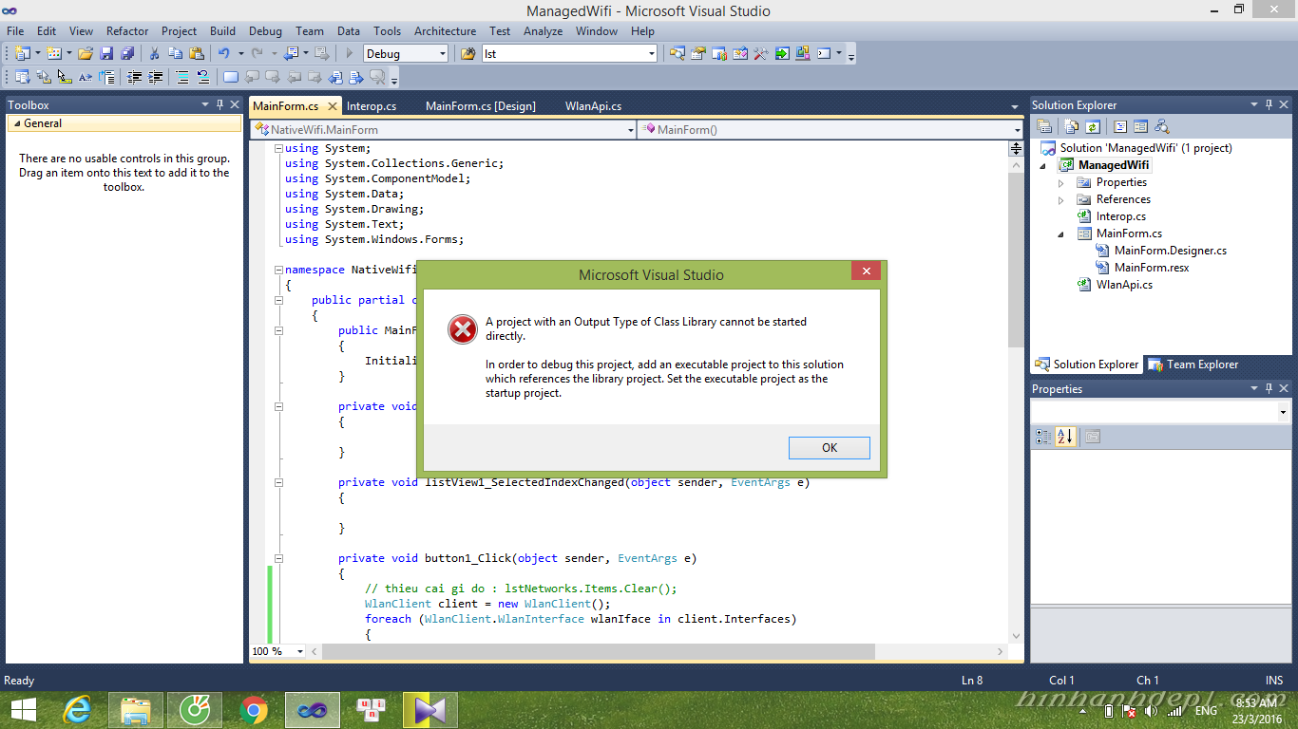This screenshot has height=729, width=1298.
Task: Click View Designer icon in Solution Explorer
Action: 1140,126
